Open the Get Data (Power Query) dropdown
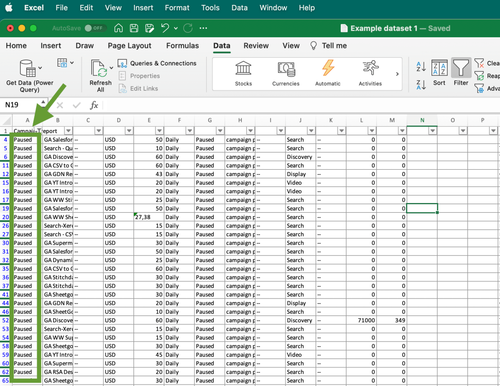The image size is (500, 386). pos(40,68)
